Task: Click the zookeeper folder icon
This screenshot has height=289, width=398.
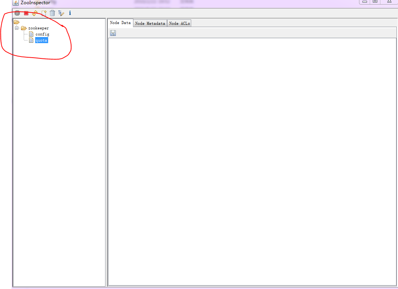Action: (24, 28)
